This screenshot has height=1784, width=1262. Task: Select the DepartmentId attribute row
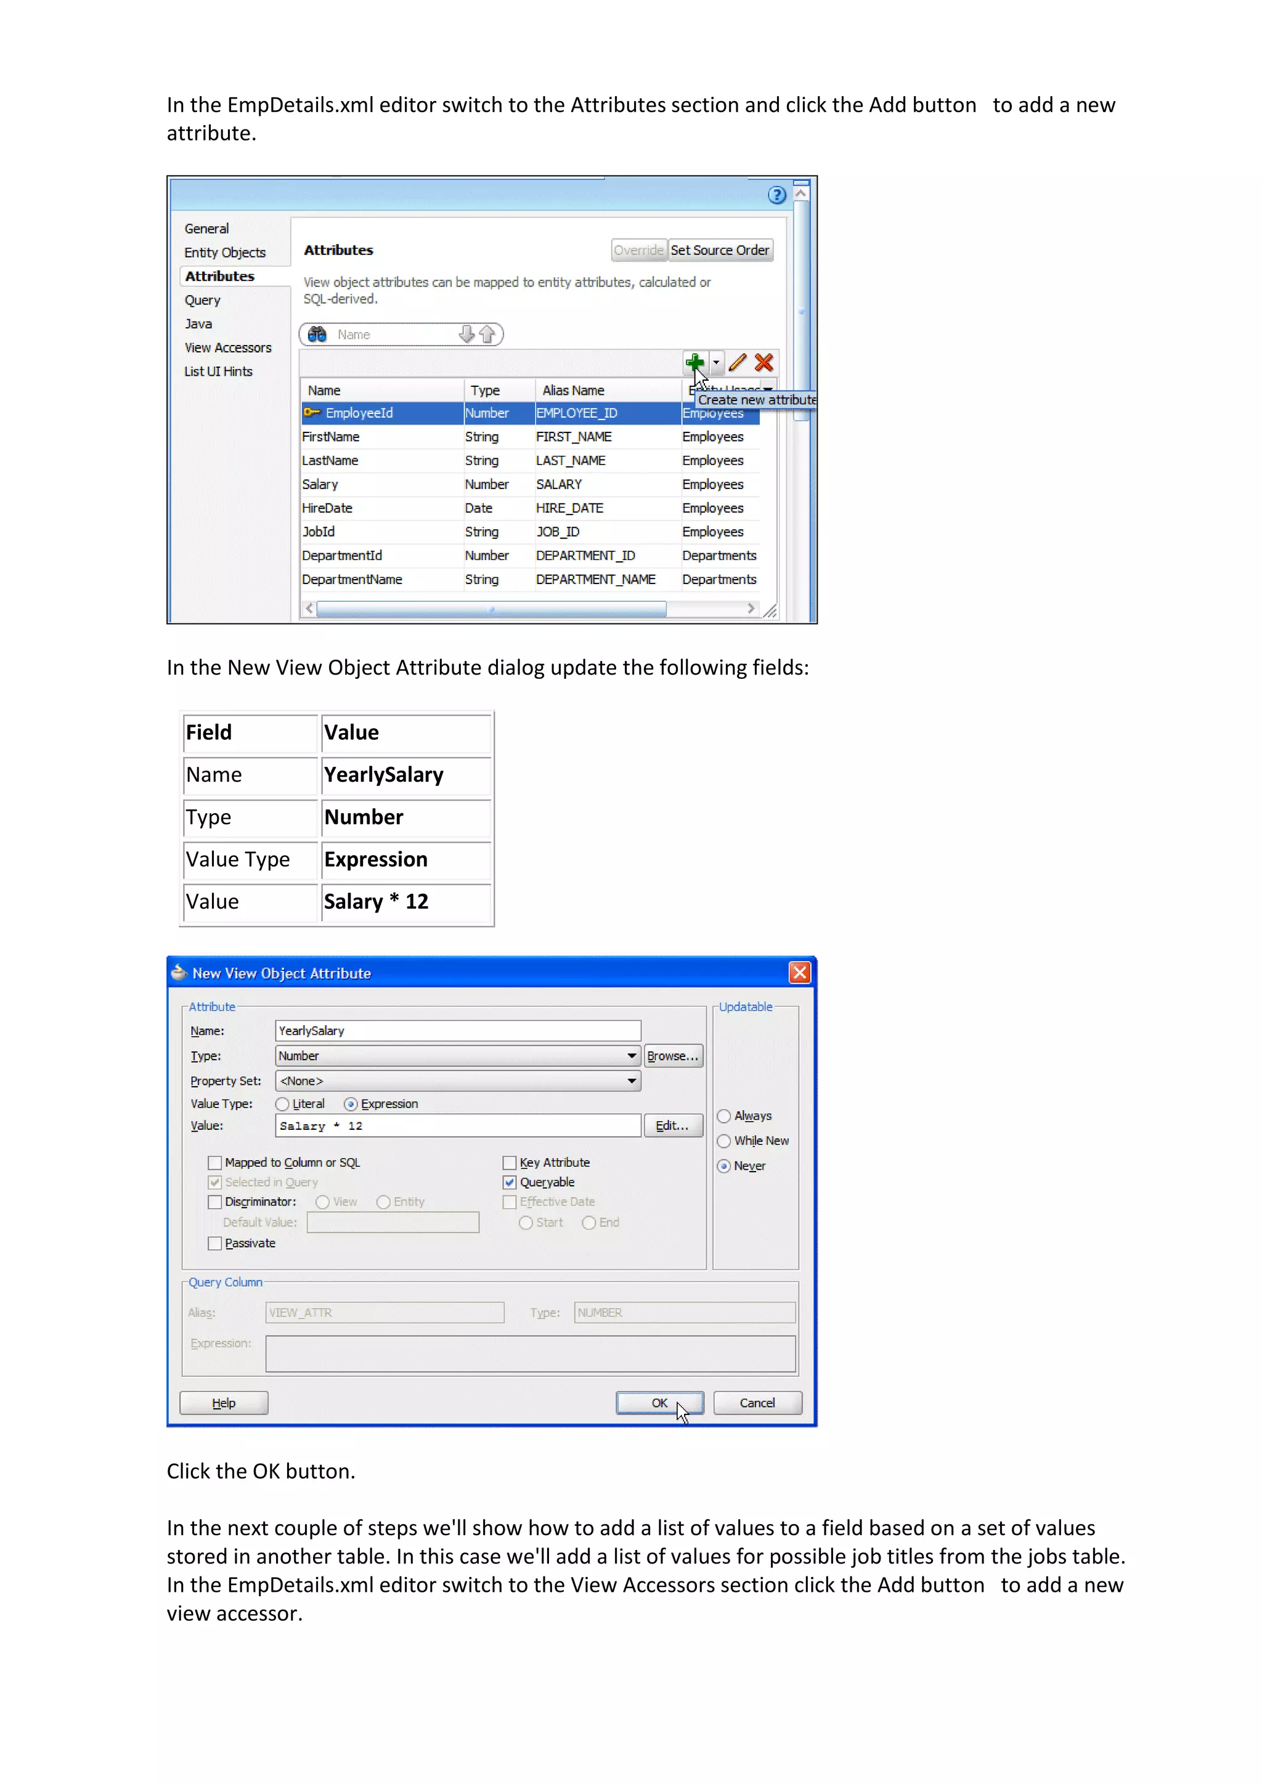click(x=530, y=556)
